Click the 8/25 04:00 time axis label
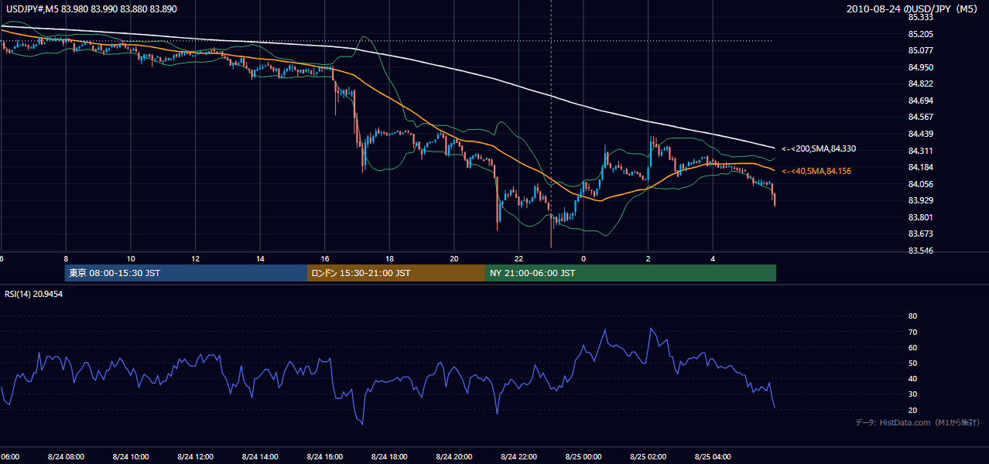Screen dimensions: 989x464 coord(713,456)
